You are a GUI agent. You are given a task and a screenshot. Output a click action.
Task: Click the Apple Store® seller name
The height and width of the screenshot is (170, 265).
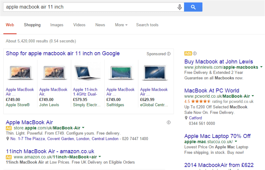coord(18,105)
